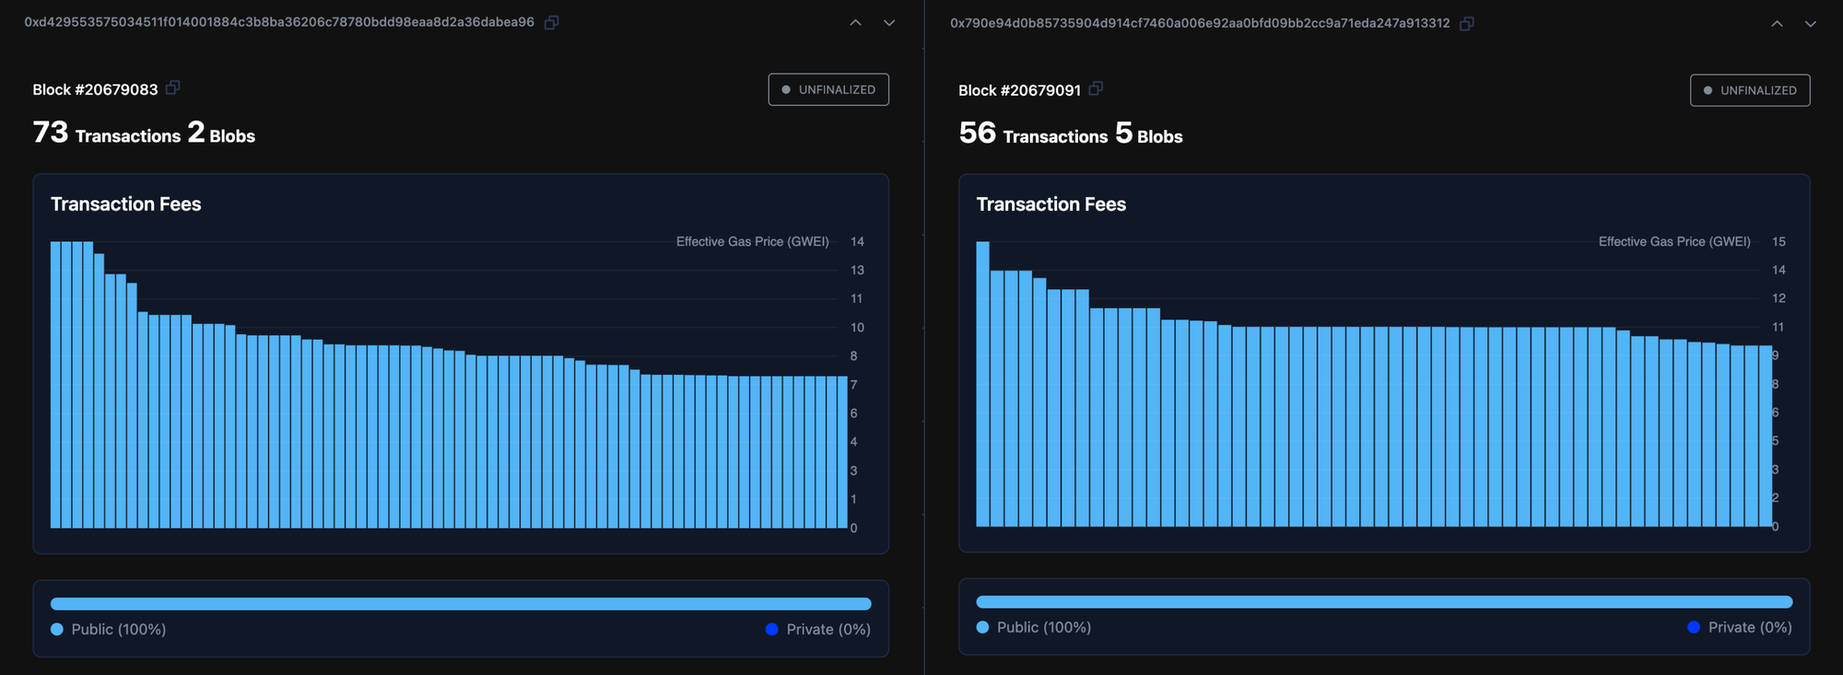Toggle Public legend under Block #20679083 chart
1843x675 pixels.
click(109, 629)
